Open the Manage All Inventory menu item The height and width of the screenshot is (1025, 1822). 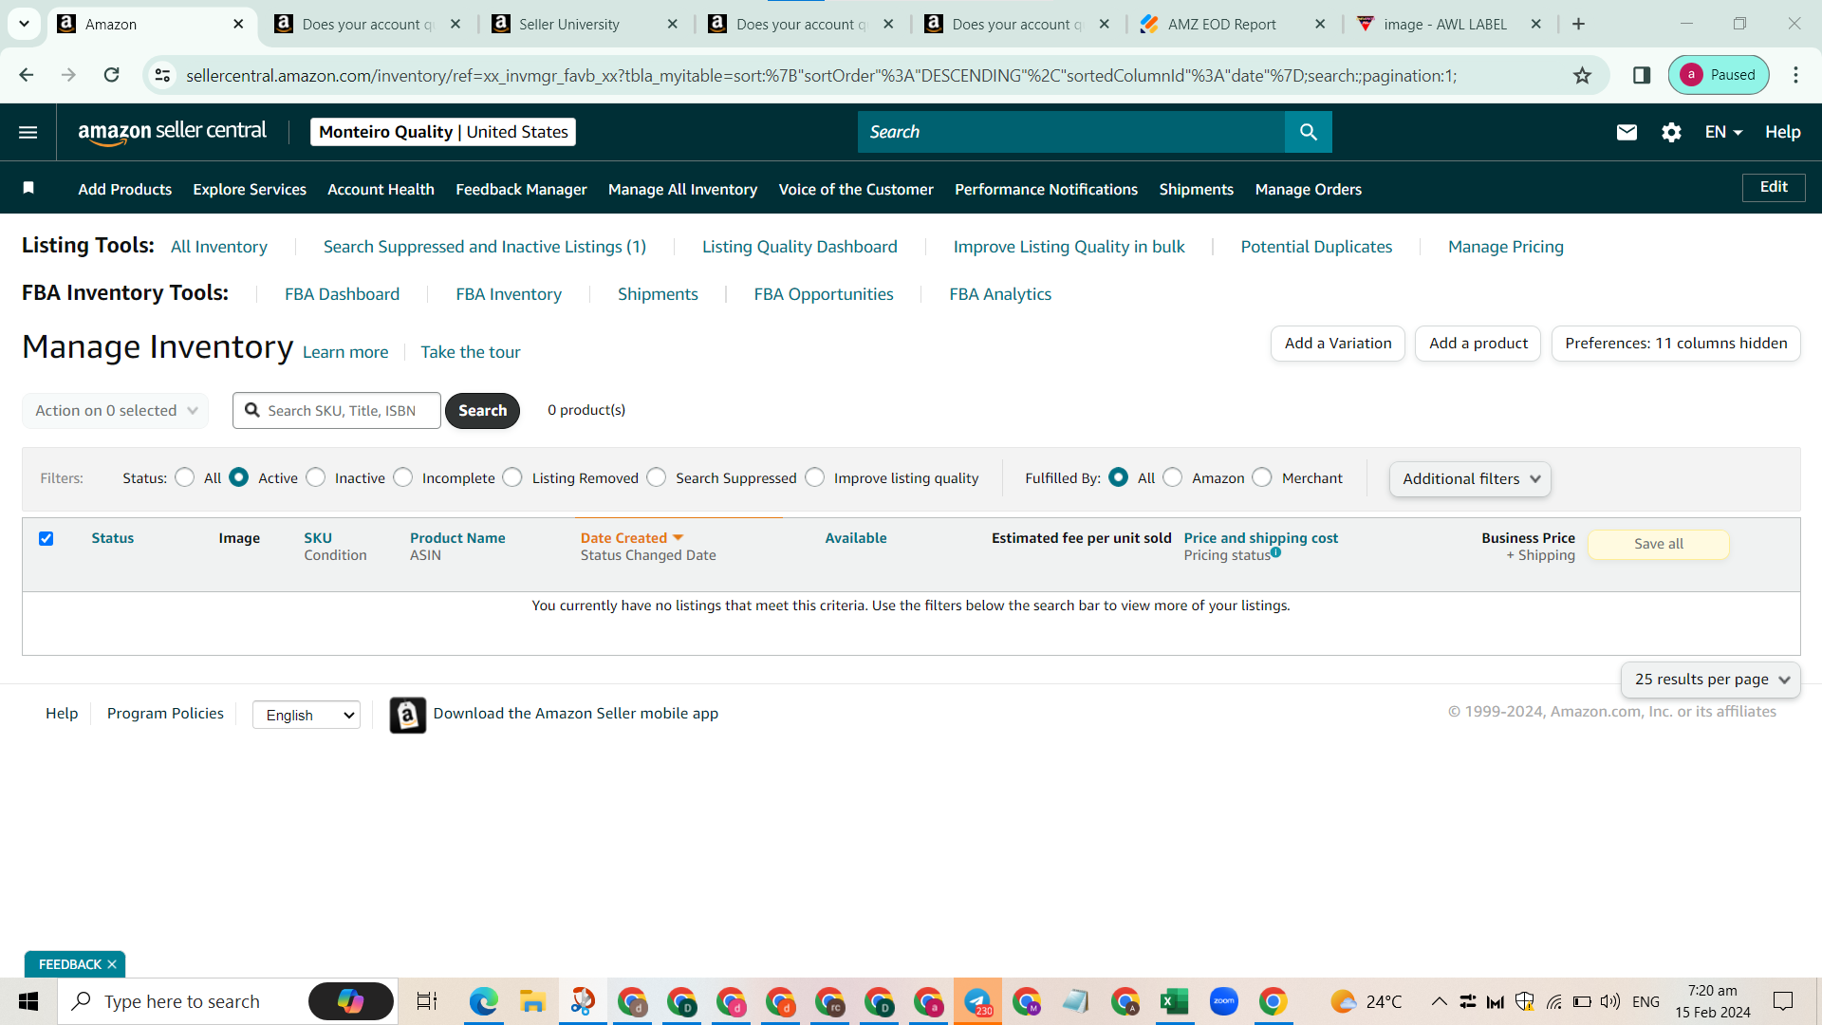coord(682,189)
